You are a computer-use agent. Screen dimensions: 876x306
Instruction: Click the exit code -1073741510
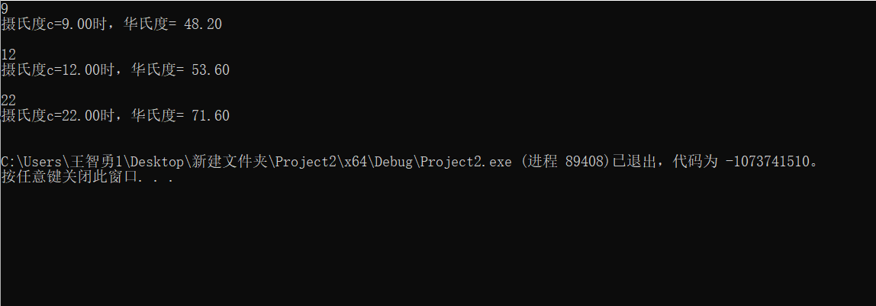(x=767, y=162)
